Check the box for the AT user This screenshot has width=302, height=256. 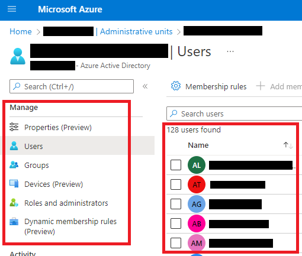pos(176,184)
